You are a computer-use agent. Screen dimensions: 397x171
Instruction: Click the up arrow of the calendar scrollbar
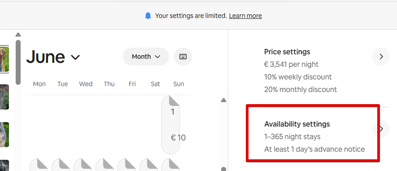pos(223,101)
